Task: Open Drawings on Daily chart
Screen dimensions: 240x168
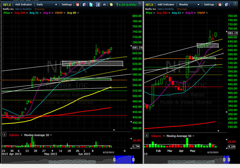Action: (x=39, y=9)
